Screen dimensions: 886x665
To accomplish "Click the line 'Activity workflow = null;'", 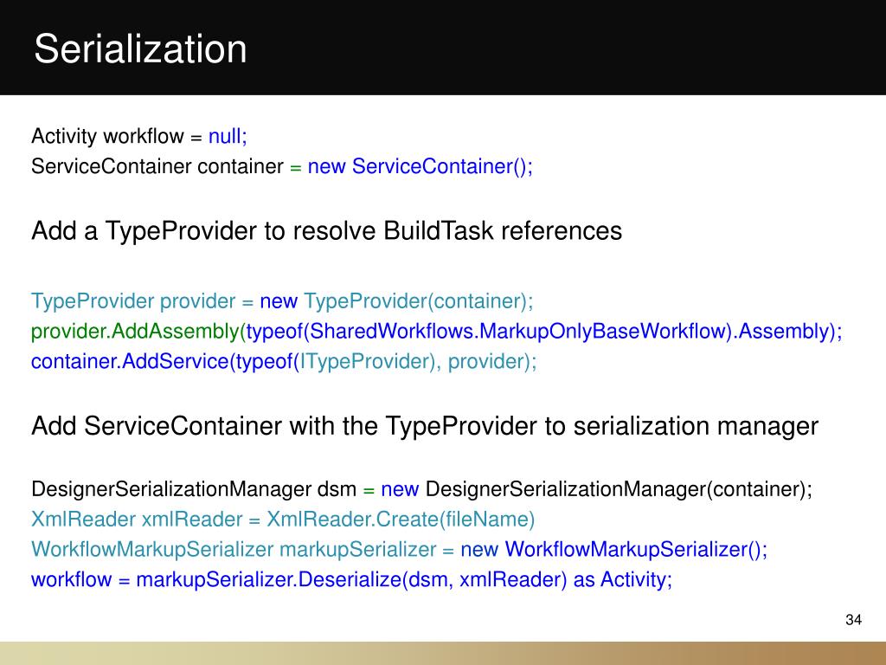I will click(139, 136).
